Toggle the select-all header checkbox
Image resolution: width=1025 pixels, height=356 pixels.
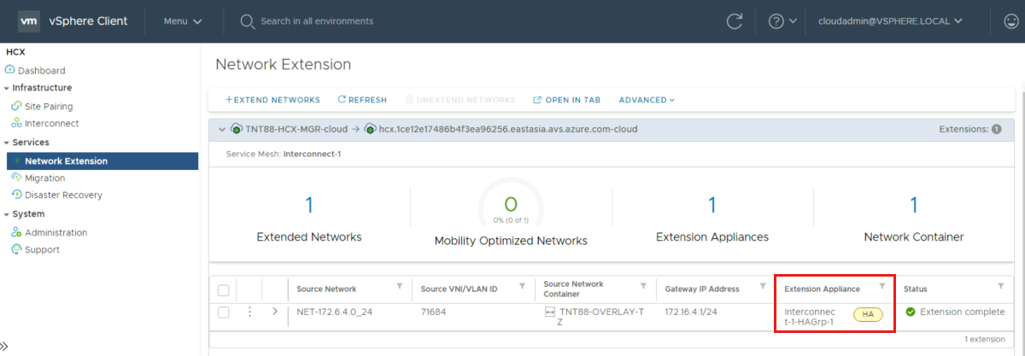(x=223, y=289)
